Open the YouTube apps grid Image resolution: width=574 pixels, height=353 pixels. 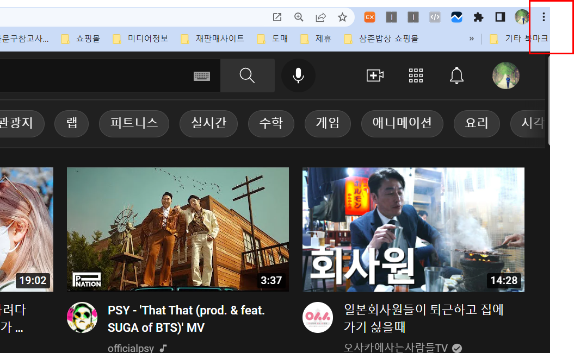pos(416,75)
